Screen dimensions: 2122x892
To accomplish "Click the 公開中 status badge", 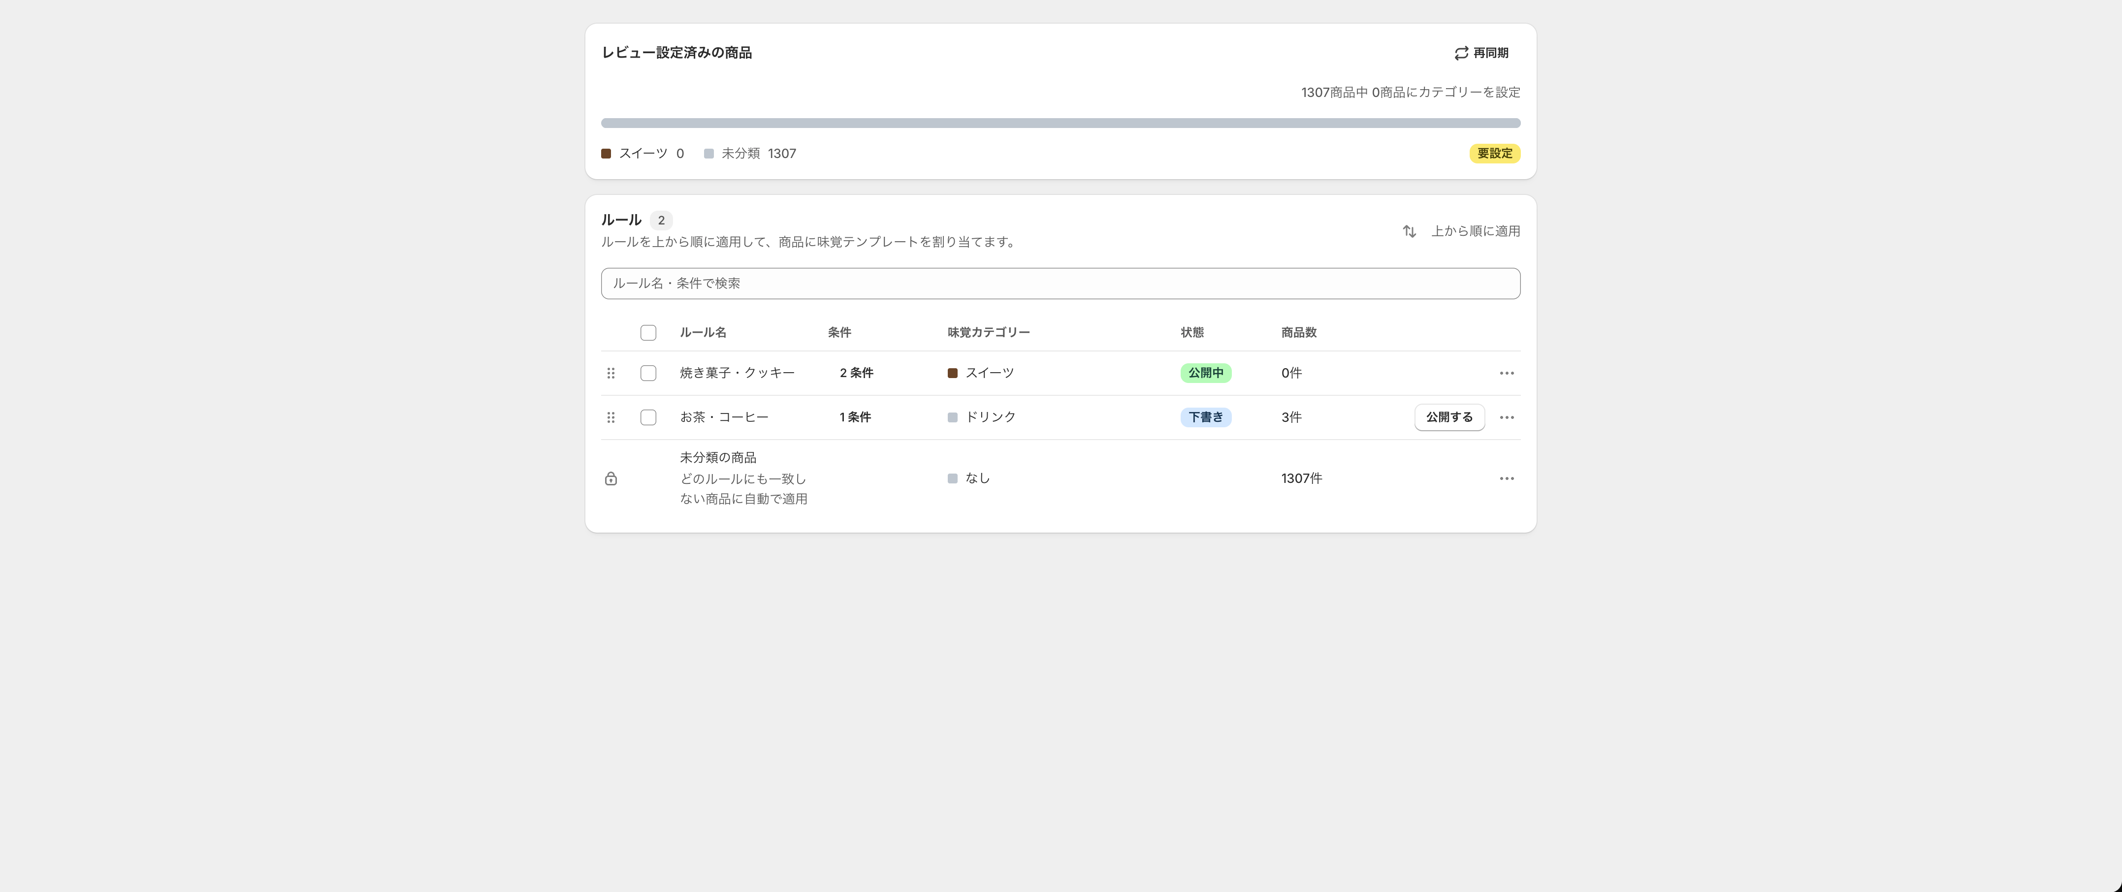I will (x=1205, y=373).
